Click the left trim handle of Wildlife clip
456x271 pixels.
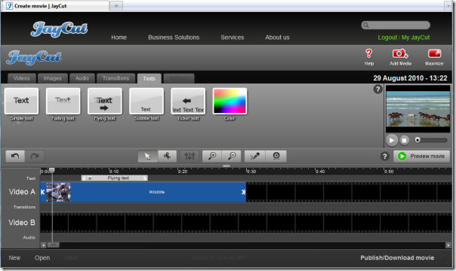(43, 192)
